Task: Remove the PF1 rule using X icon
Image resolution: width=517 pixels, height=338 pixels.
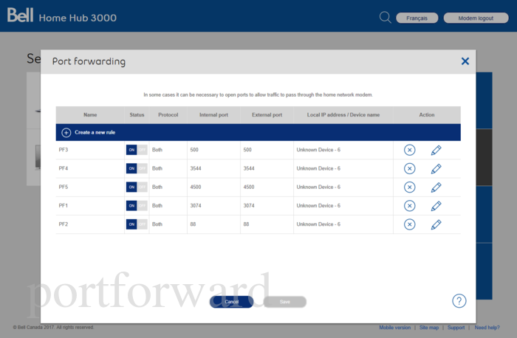Action: point(410,206)
